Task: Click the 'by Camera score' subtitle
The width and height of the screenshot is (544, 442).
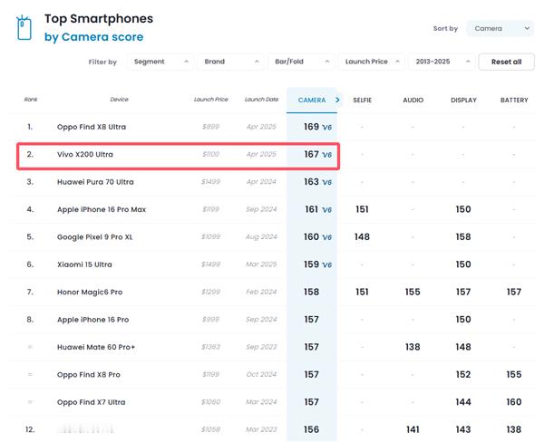Action: (x=93, y=37)
